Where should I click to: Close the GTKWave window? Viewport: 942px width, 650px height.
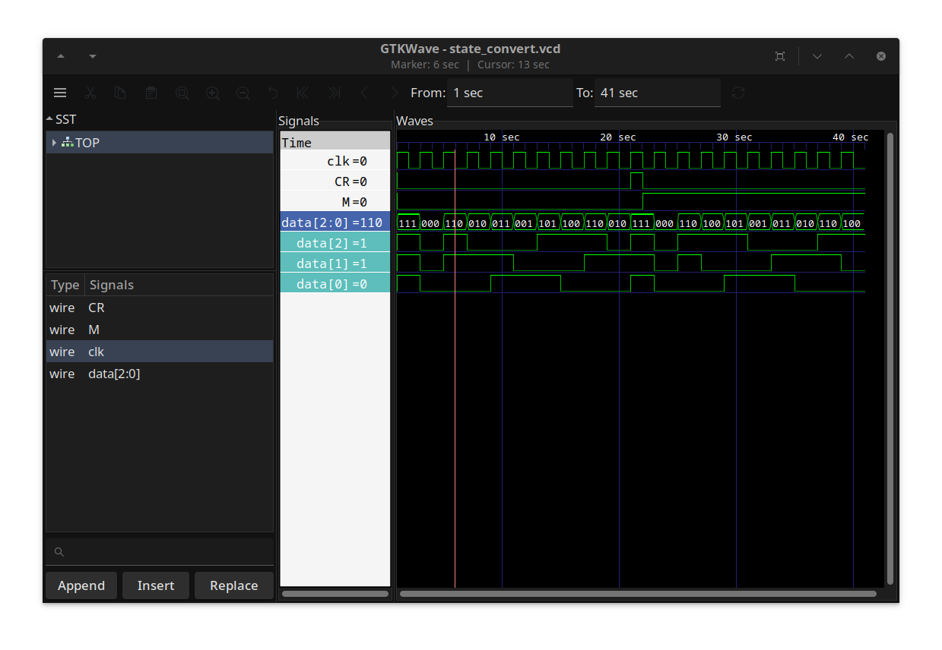click(881, 56)
